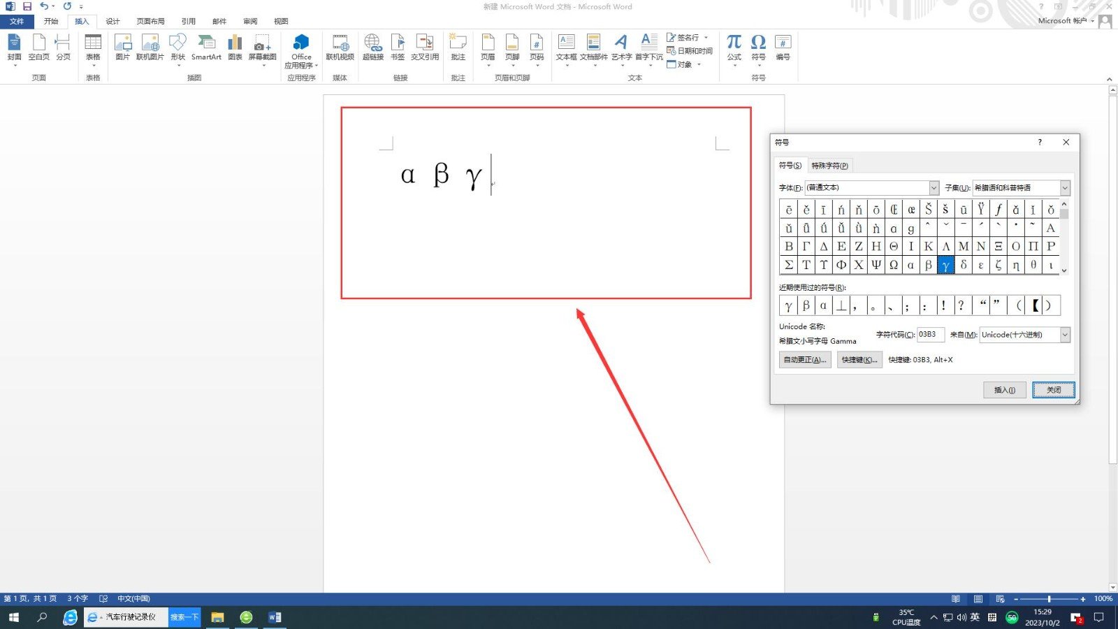The height and width of the screenshot is (629, 1118).
Task: Open the Chart insert tool
Action: click(x=235, y=46)
